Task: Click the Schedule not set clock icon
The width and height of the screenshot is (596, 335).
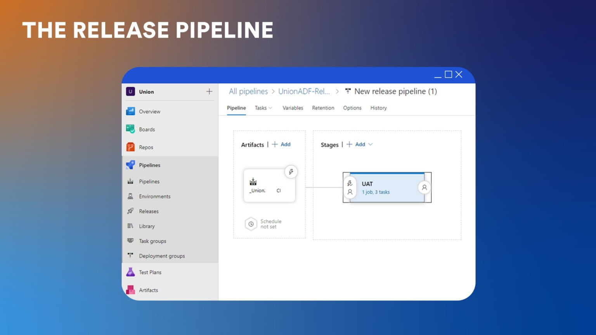Action: click(x=251, y=224)
